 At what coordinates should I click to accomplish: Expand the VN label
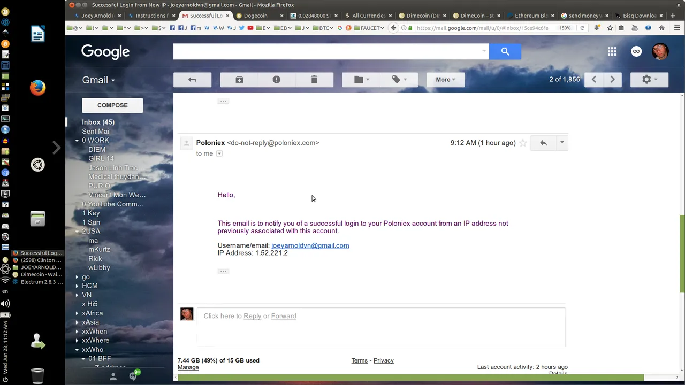77,295
